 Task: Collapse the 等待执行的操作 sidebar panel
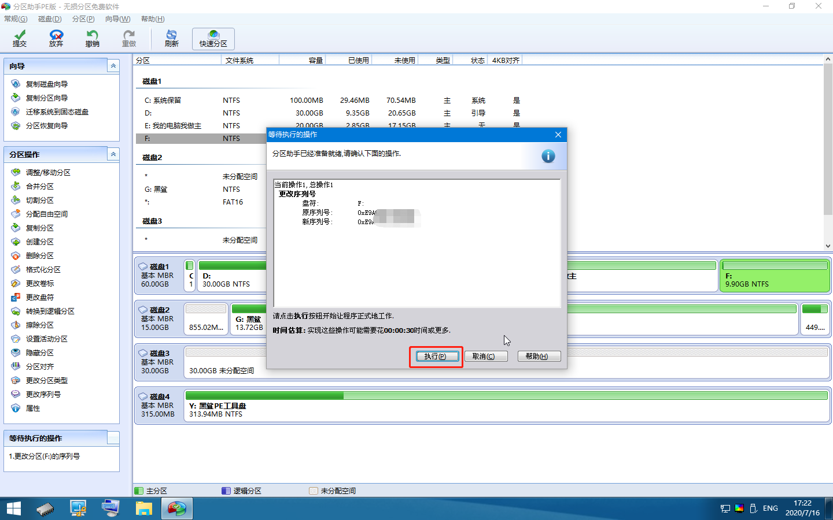pyautogui.click(x=113, y=438)
